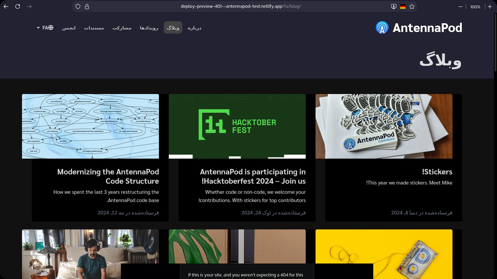Click the URL in the address bar
The width and height of the screenshot is (497, 279).
click(x=241, y=6)
